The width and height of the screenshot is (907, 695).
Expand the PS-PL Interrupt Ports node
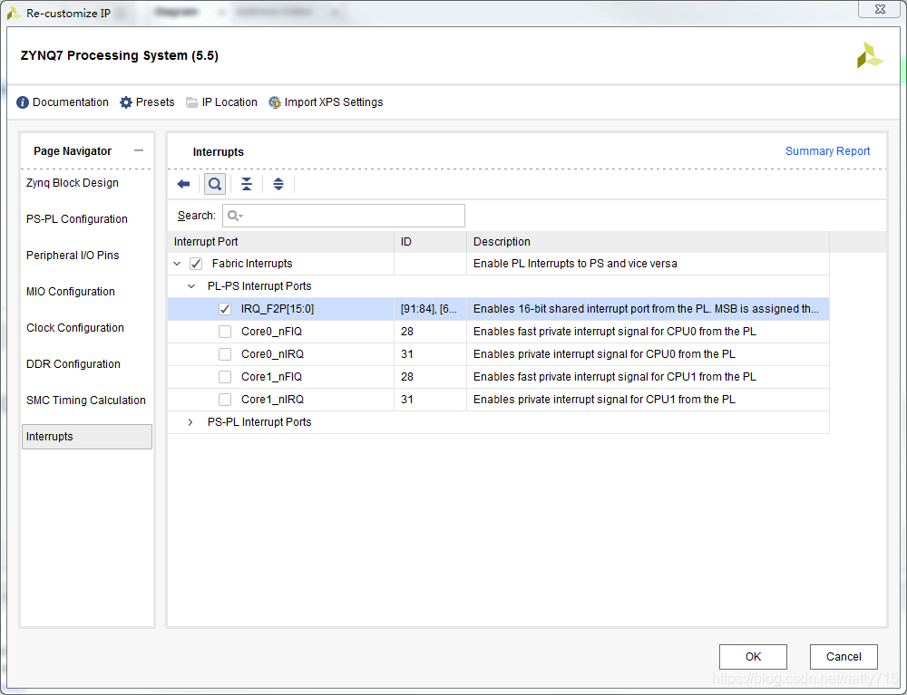click(190, 422)
